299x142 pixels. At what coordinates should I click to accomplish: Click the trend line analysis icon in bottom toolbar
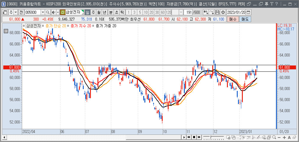point(259,137)
